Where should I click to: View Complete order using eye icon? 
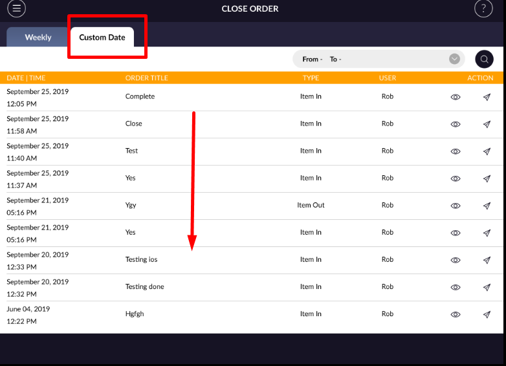pyautogui.click(x=456, y=97)
